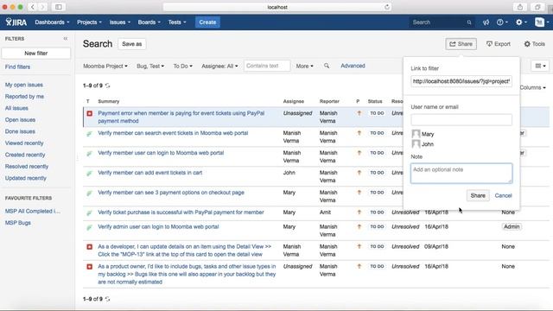This screenshot has width=553, height=311.
Task: Switch to Advanced search
Action: [353, 66]
